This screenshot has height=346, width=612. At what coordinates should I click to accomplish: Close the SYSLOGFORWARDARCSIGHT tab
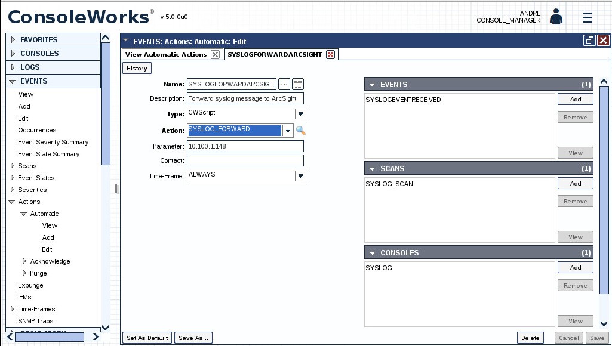(x=330, y=55)
